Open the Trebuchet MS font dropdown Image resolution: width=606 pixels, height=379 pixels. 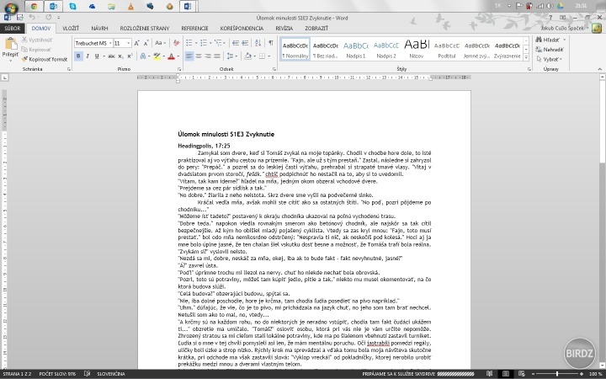[x=109, y=43]
